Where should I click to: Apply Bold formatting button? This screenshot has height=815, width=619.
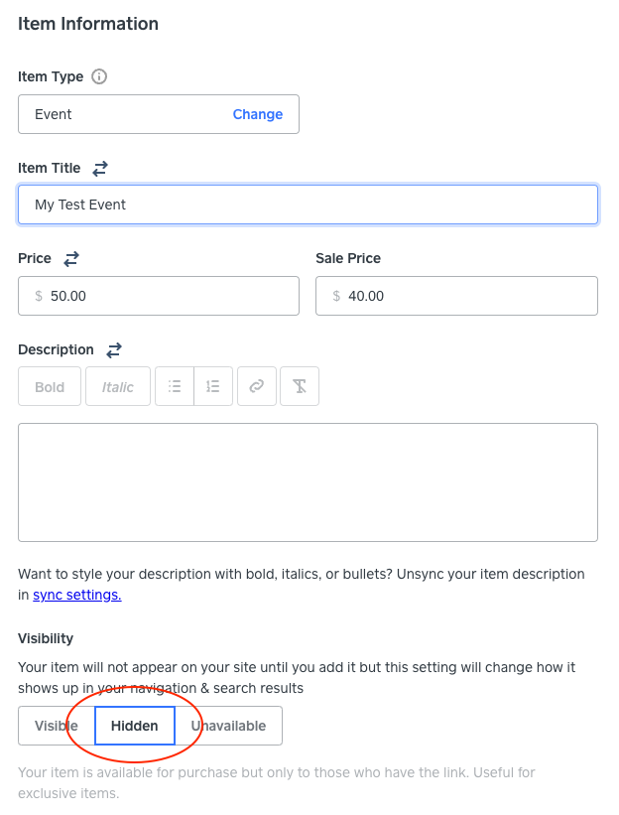(50, 386)
